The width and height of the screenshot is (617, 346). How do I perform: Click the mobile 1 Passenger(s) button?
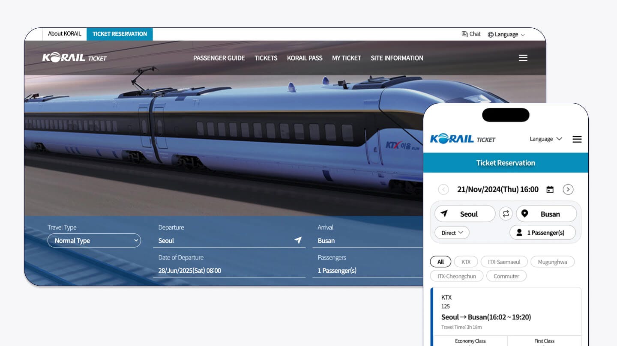tap(542, 233)
